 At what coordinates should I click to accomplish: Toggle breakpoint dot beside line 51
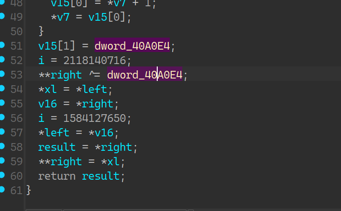pyautogui.click(x=2, y=45)
